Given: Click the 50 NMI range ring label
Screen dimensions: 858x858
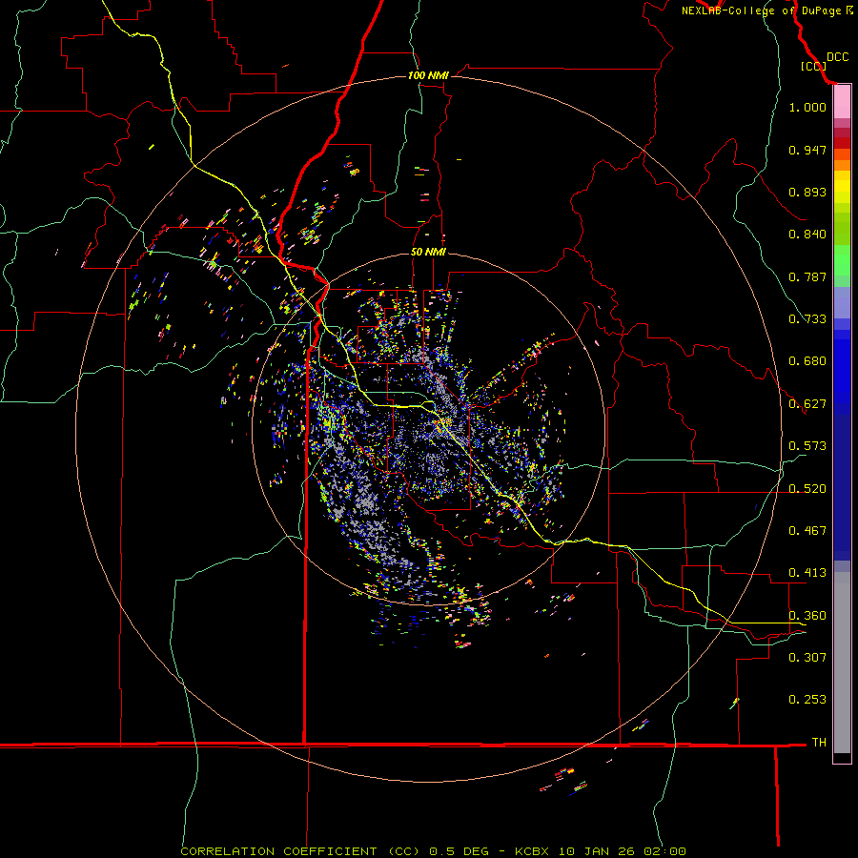Looking at the screenshot, I should pyautogui.click(x=428, y=252).
